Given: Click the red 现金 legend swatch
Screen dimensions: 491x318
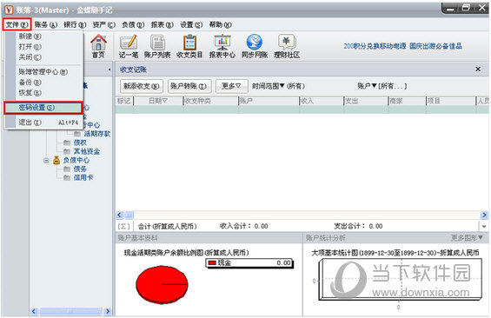Looking at the screenshot, I should click(212, 263).
